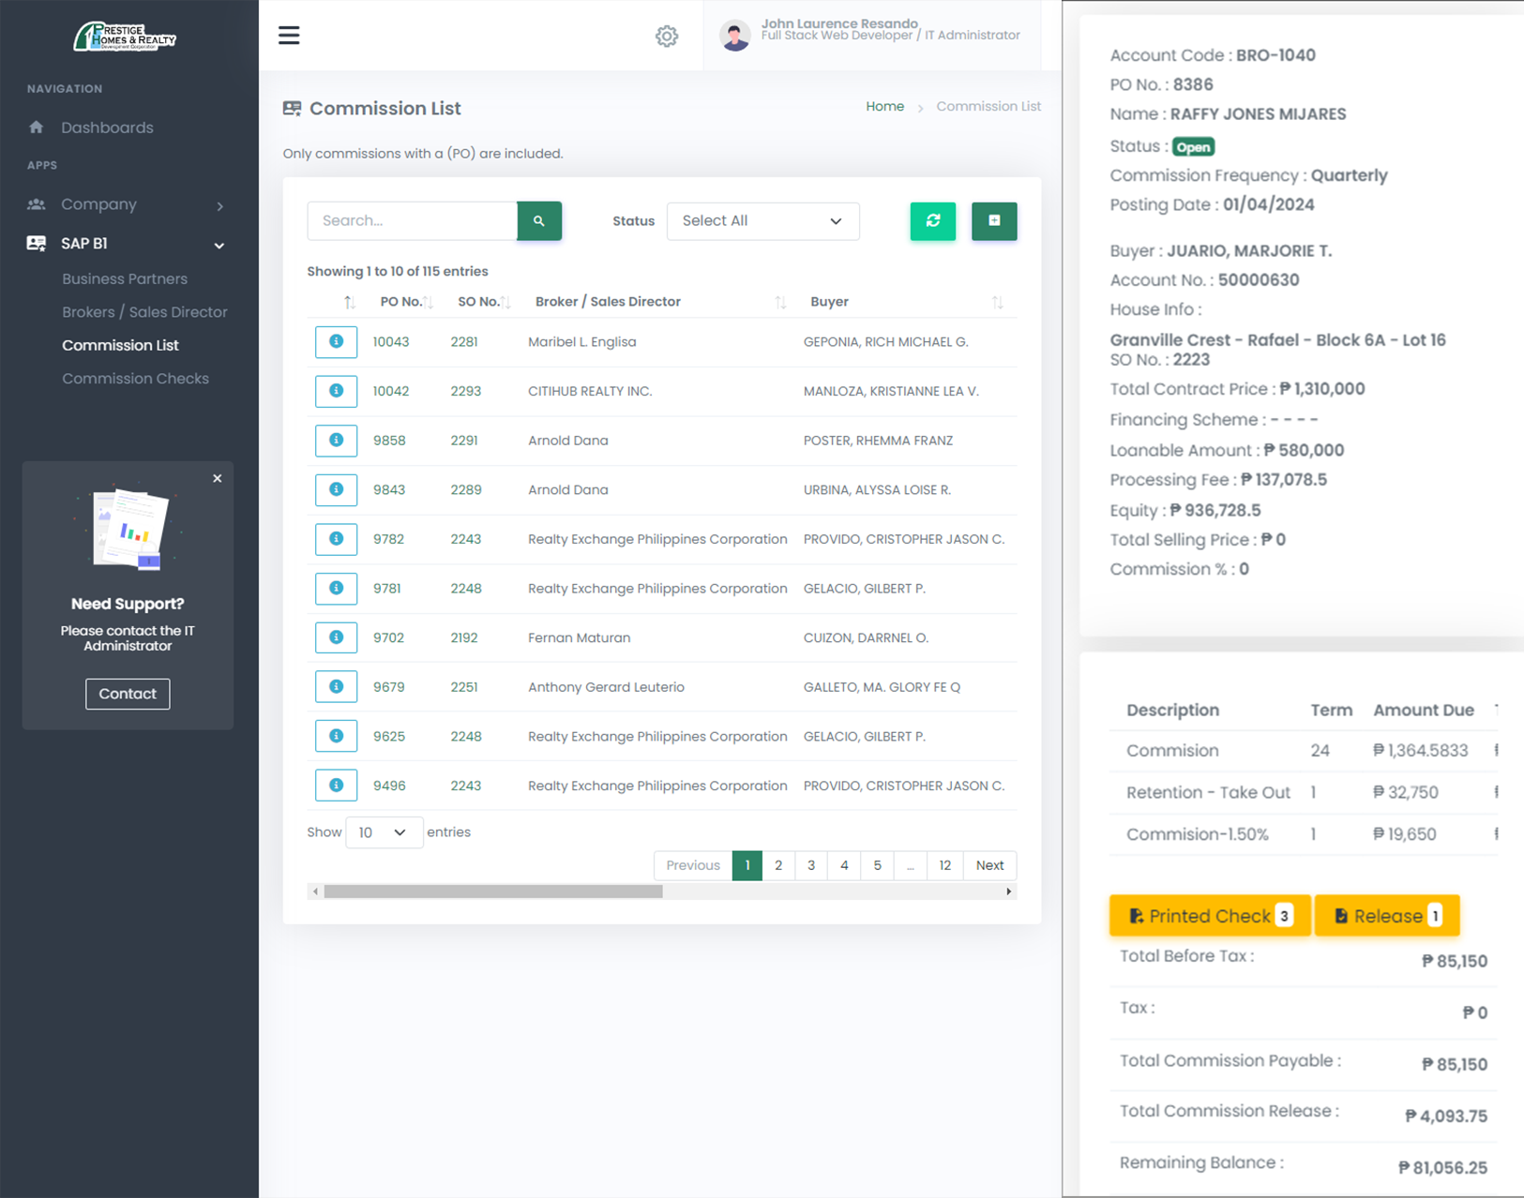Viewport: 1524px width, 1198px height.
Task: Click the user profile avatar
Action: (x=734, y=36)
